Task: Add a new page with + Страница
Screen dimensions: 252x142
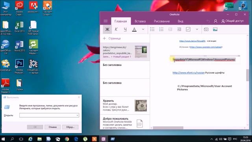Action: pos(112,38)
